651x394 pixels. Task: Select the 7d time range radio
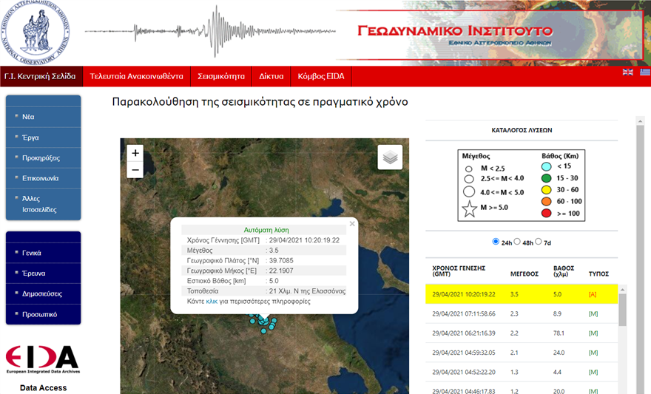pyautogui.click(x=539, y=242)
